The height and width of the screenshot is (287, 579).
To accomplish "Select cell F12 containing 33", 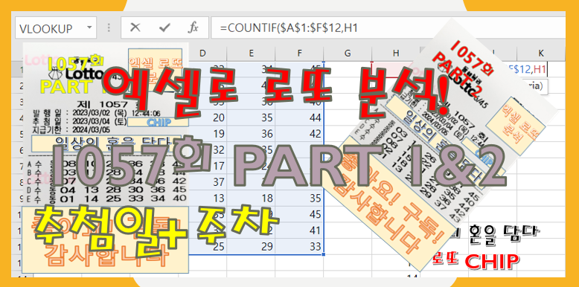I will click(299, 246).
